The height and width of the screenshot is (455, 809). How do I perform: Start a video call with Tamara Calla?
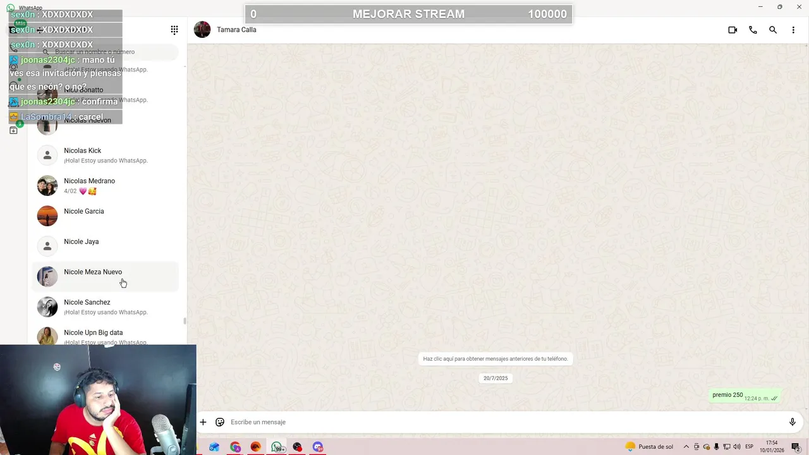(733, 30)
